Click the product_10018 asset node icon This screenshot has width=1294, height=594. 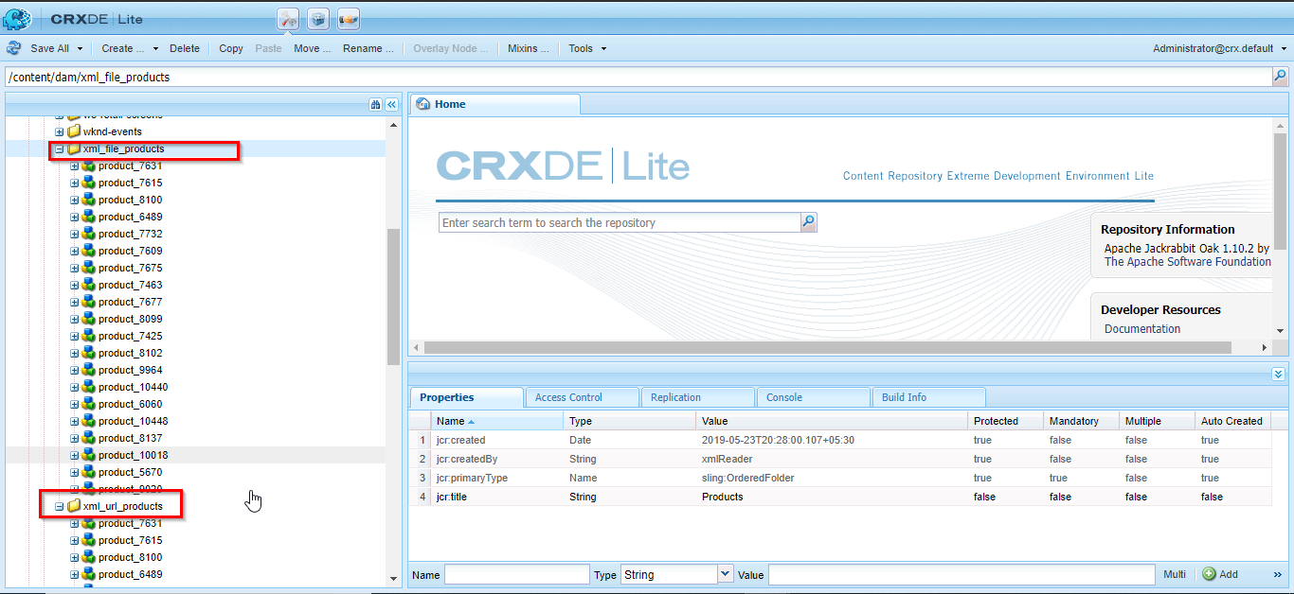coord(89,455)
